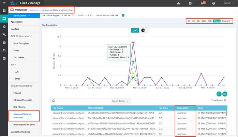238x137 pixels.
Task: Open Control Connections menu item
Action: tap(20, 132)
